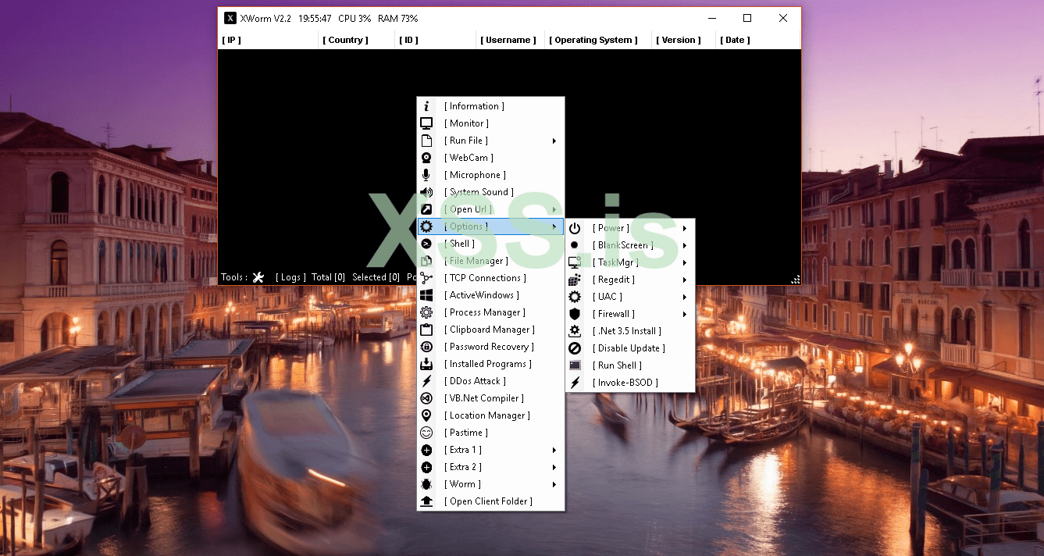
Task: Expand the Power submenu arrow
Action: [x=685, y=228]
